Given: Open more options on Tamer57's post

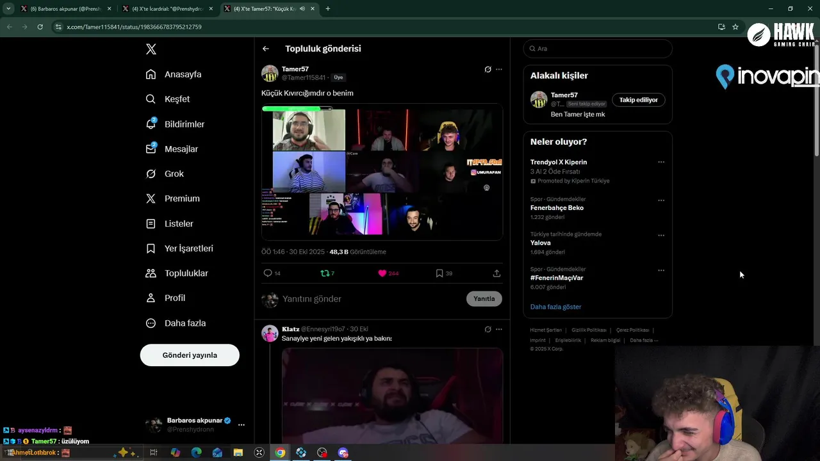Looking at the screenshot, I should (499, 69).
